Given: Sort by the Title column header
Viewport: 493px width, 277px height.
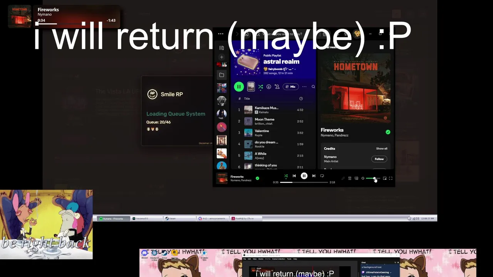Looking at the screenshot, I should click(247, 98).
